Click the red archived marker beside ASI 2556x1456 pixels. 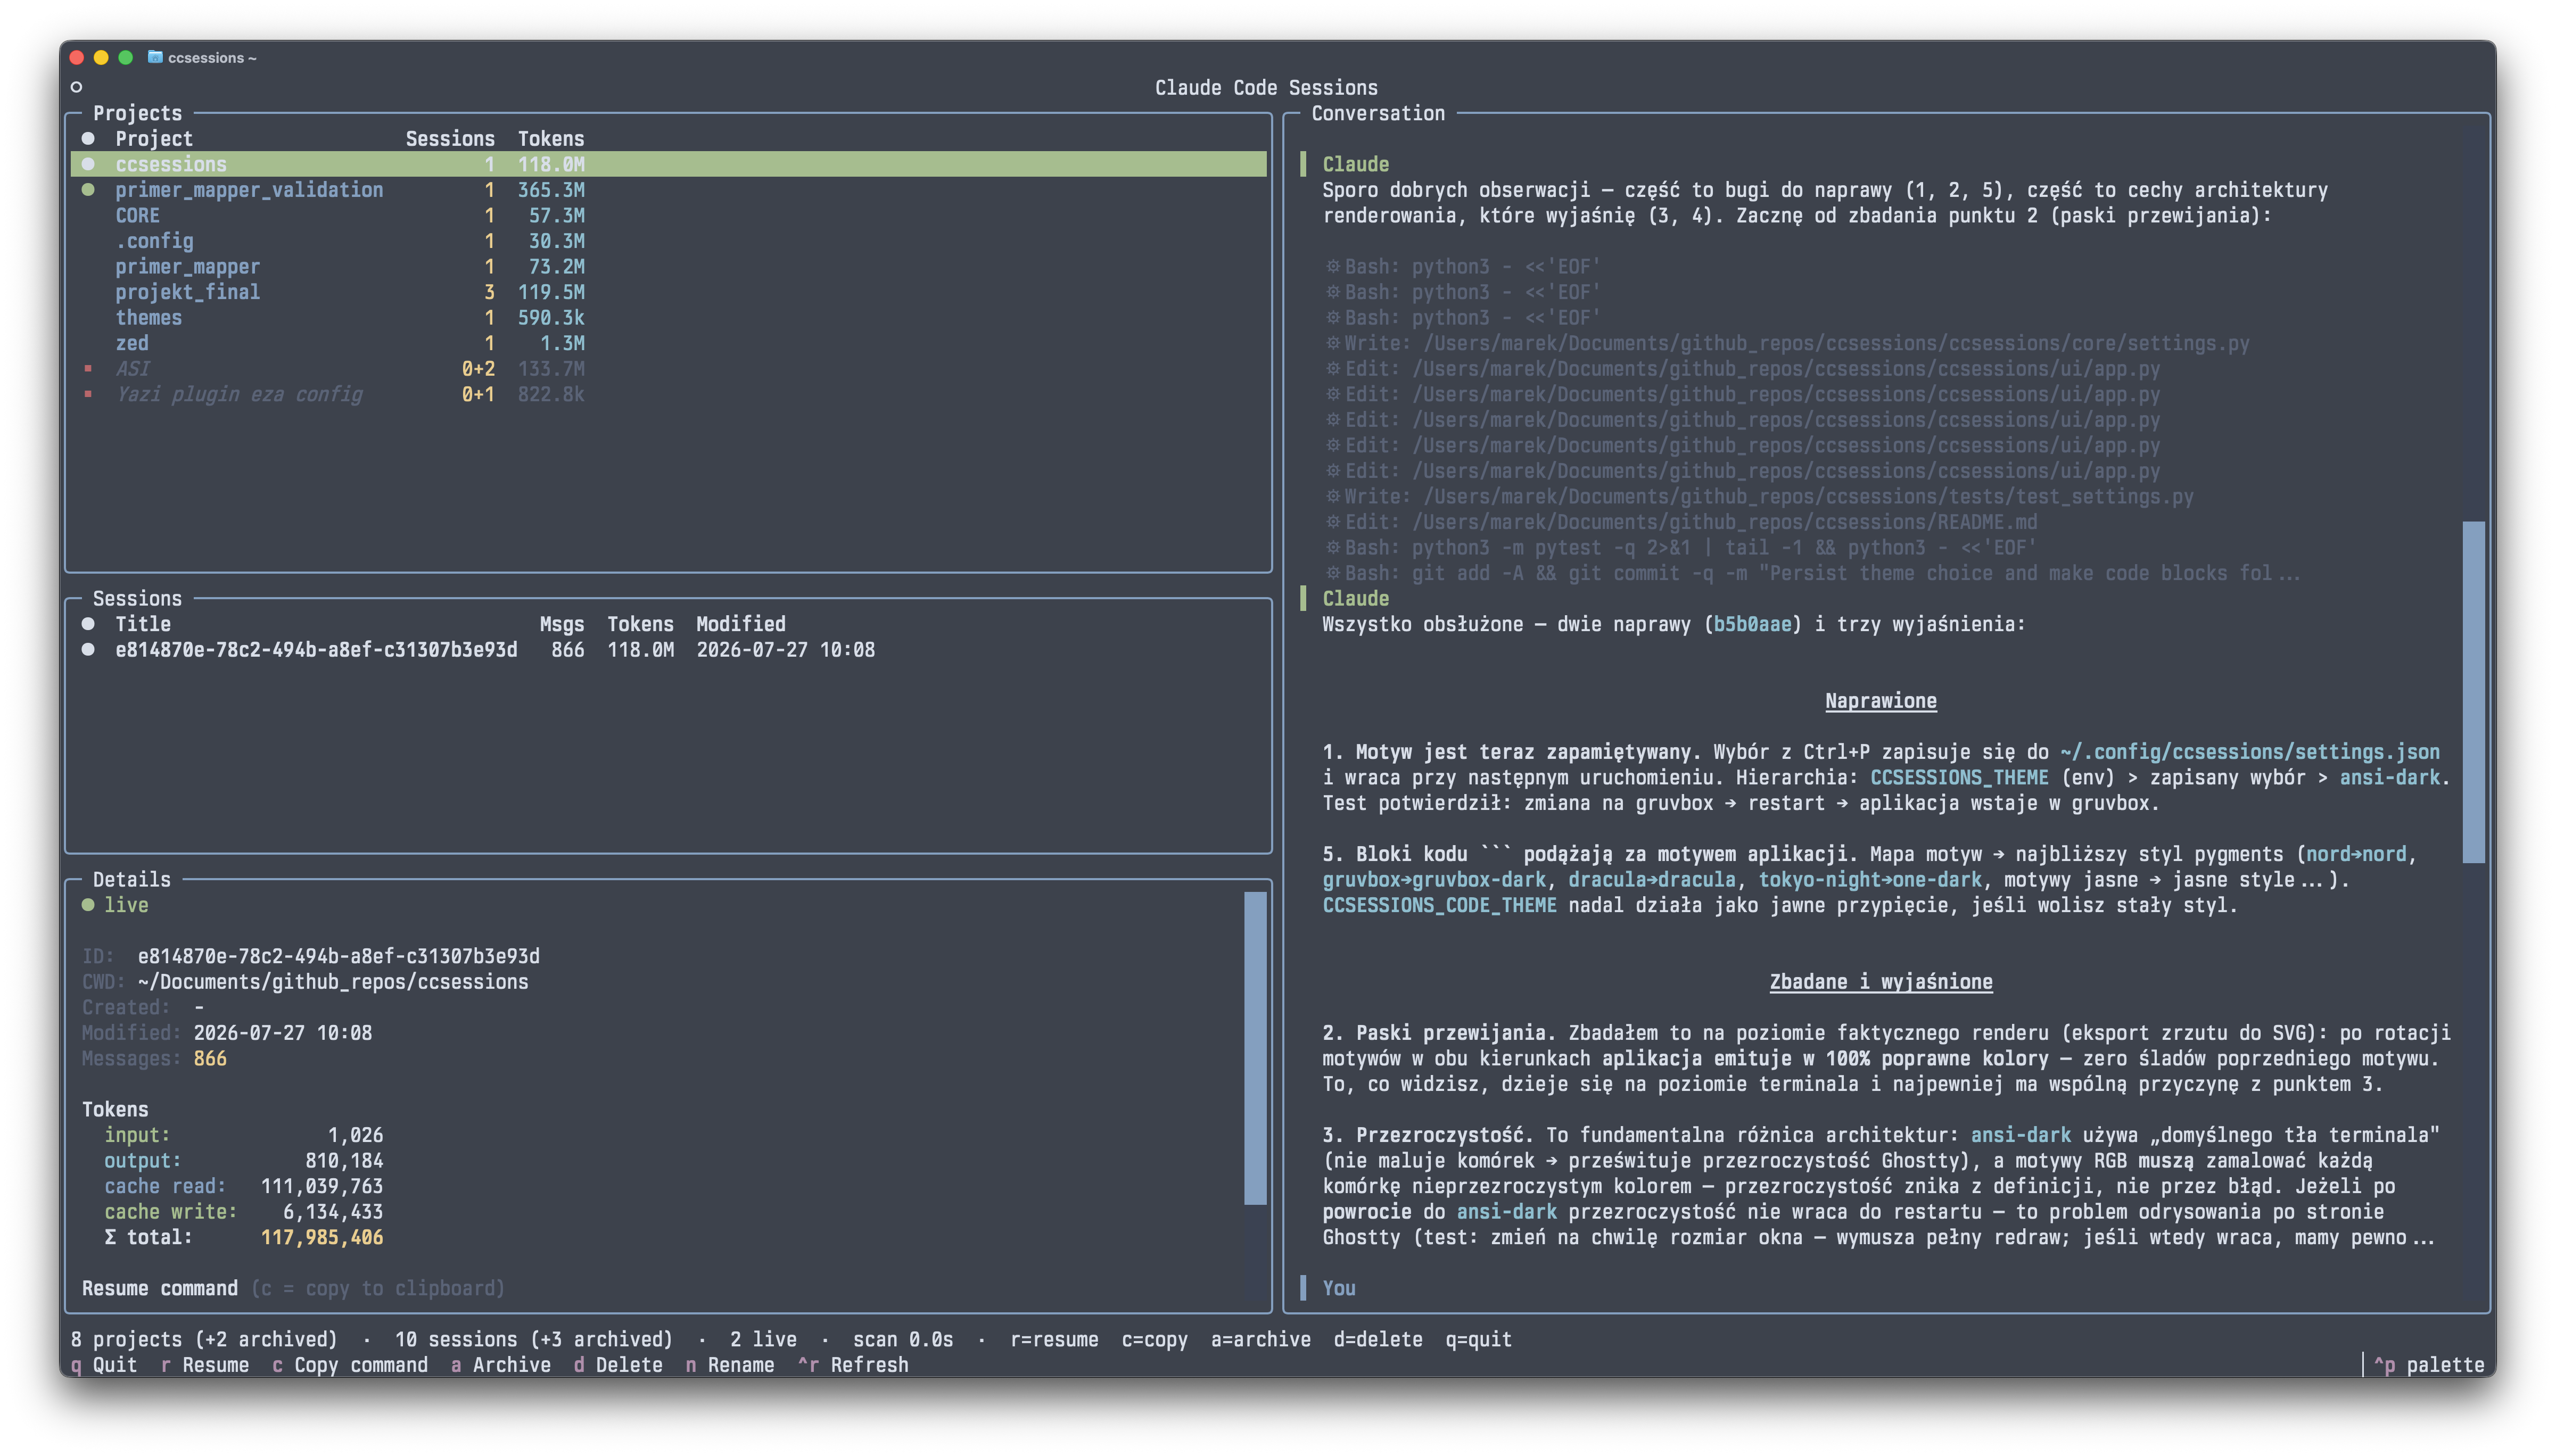(88, 369)
